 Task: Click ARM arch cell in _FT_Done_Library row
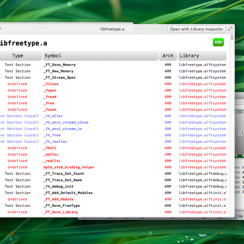(x=168, y=212)
